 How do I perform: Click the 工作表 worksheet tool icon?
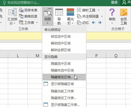pyautogui.click(x=21, y=22)
